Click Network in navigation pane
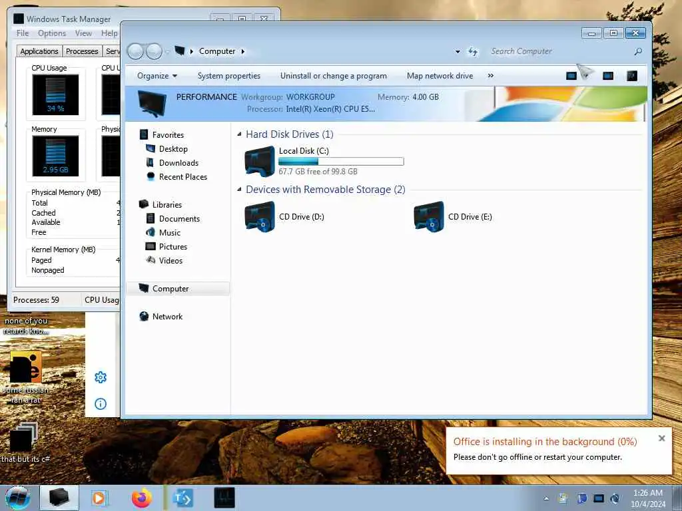The image size is (682, 511). [167, 316]
